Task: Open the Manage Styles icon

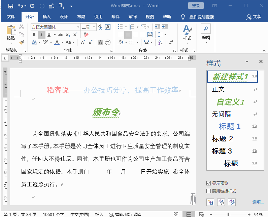Action: [232, 202]
